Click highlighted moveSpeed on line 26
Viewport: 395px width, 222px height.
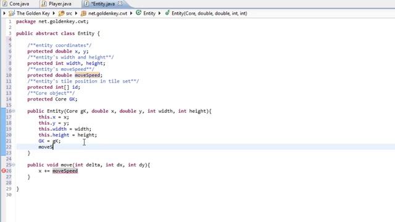[x=65, y=171]
